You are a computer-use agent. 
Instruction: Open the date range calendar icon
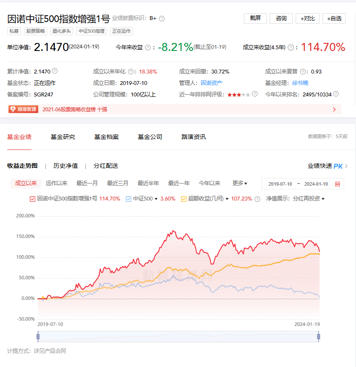click(x=337, y=184)
